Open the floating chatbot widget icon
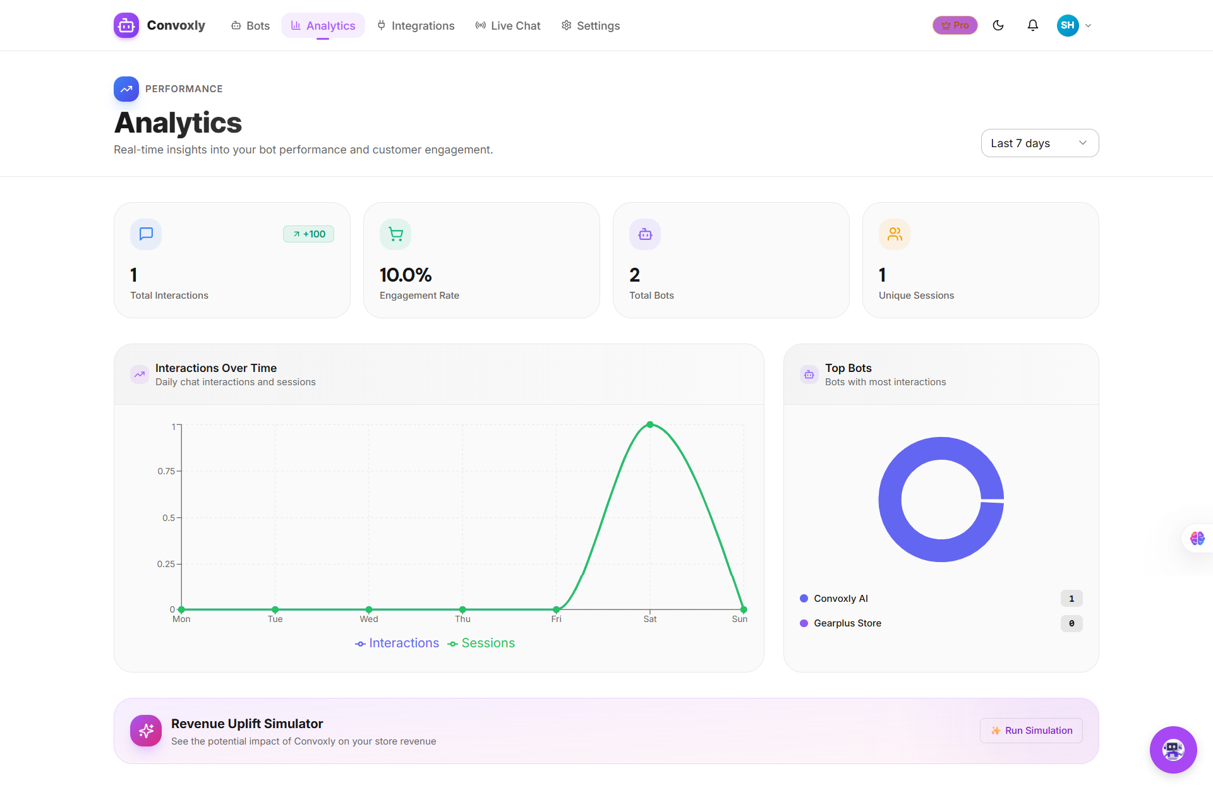 click(x=1173, y=750)
